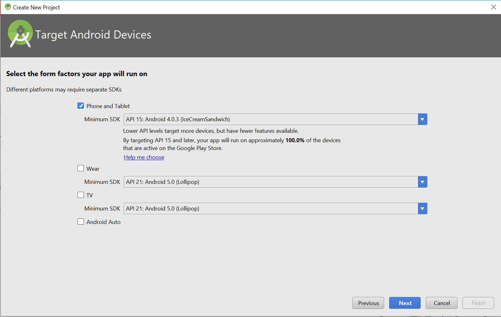Screen dimensions: 501x317
Task: Click the green Android mascot header icon
Action: click(20, 34)
